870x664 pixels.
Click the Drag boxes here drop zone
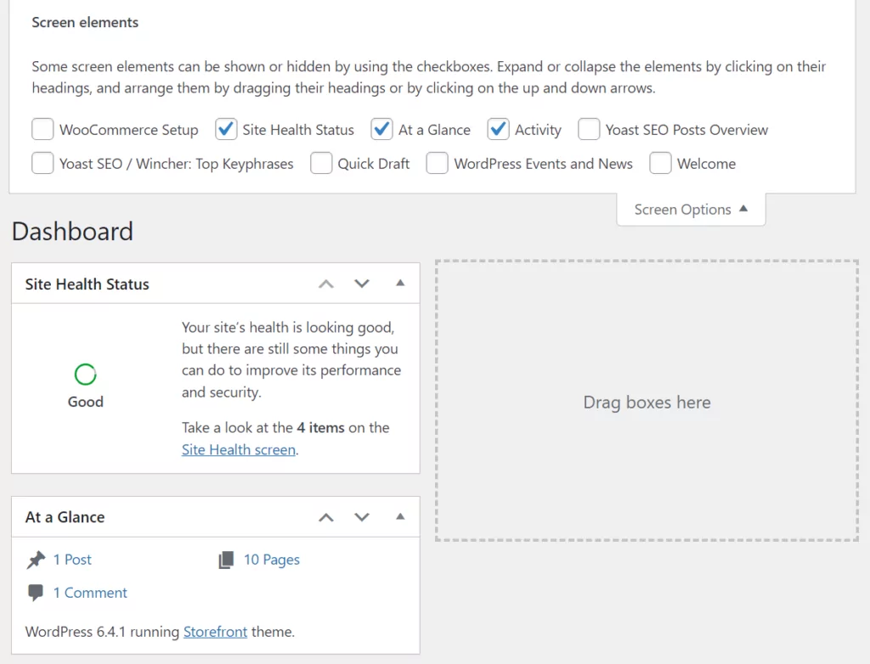(x=647, y=401)
